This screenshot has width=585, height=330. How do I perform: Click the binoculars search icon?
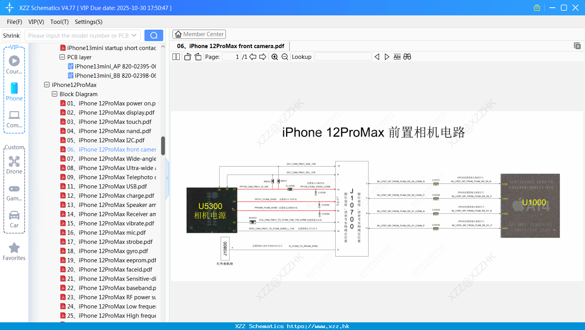pyautogui.click(x=407, y=57)
